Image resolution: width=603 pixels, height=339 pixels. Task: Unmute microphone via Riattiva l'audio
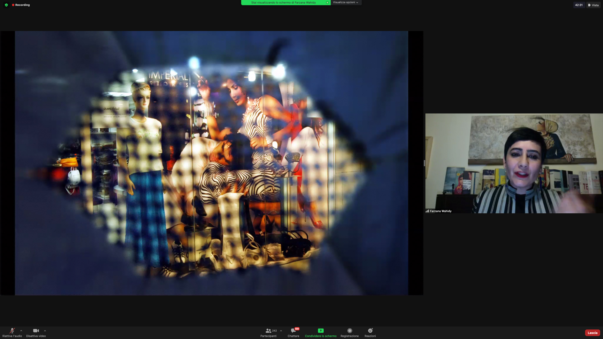12,333
